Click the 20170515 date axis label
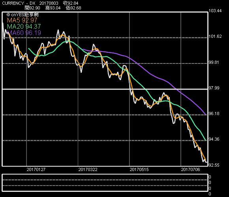The height and width of the screenshot is (197, 229). point(139,169)
